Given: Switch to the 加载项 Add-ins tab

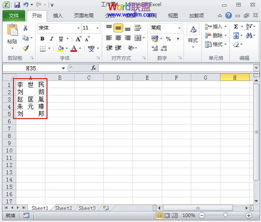Looking at the screenshot, I should pos(197,16).
